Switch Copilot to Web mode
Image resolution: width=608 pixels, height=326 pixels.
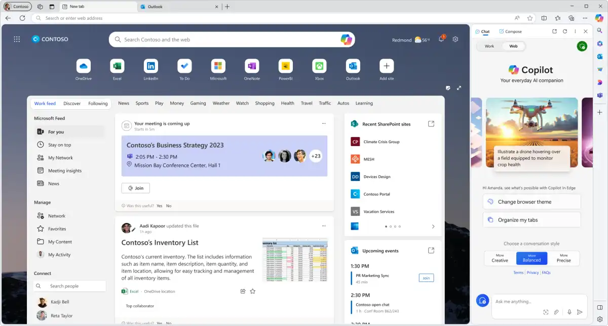point(513,46)
